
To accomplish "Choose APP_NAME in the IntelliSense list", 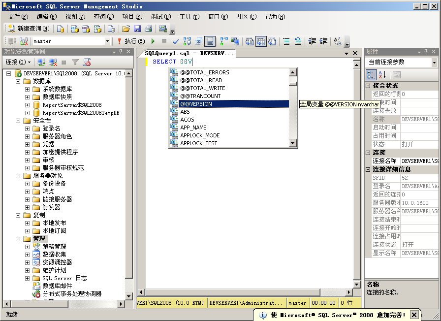I will point(229,128).
